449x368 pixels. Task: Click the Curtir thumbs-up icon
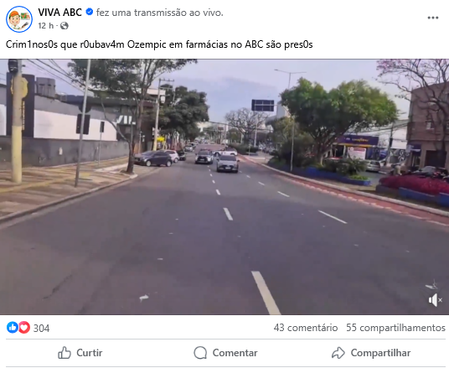pos(65,353)
